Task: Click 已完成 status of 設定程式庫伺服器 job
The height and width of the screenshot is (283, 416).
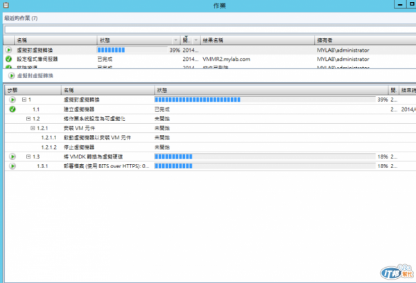Action: click(105, 59)
